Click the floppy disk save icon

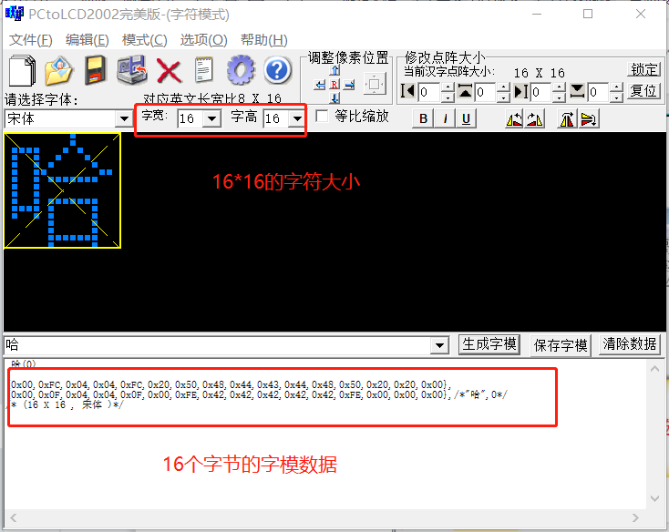pyautogui.click(x=95, y=70)
